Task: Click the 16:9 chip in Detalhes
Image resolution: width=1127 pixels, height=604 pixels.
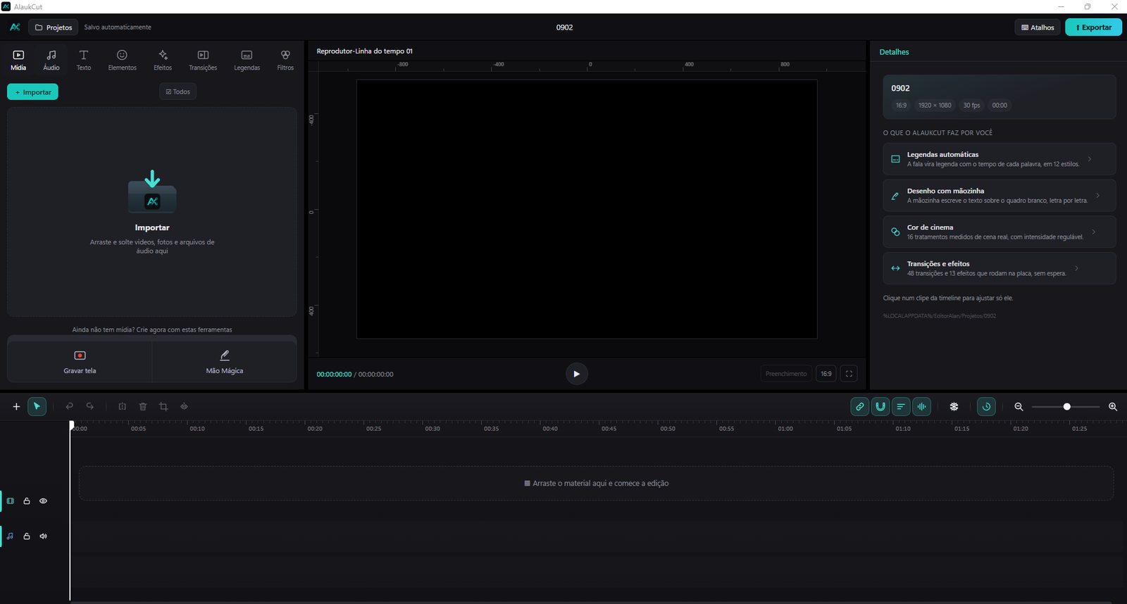Action: (x=901, y=106)
